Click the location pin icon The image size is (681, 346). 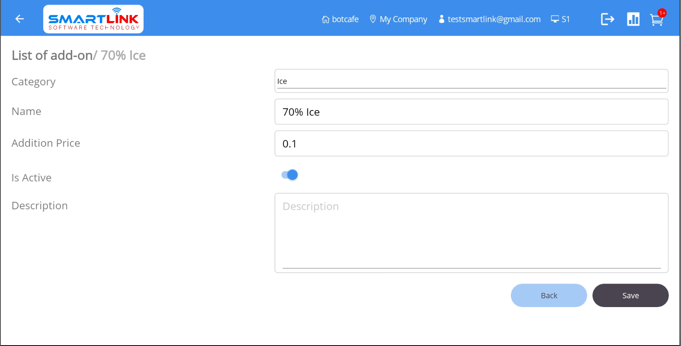click(x=373, y=19)
